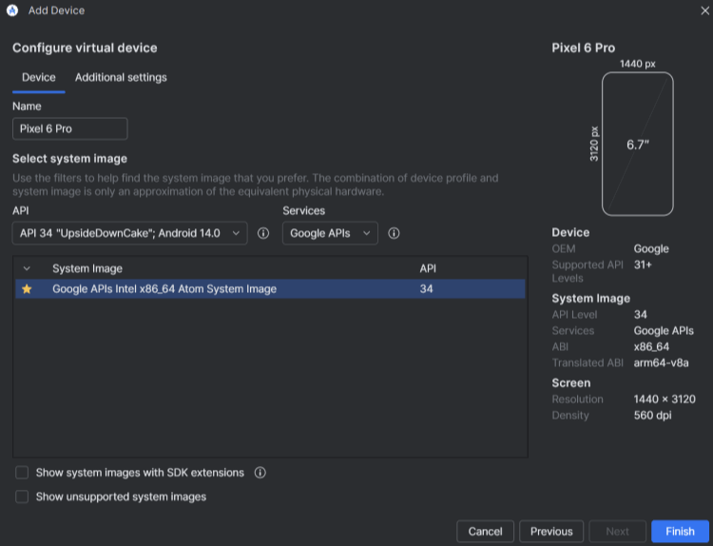Viewport: 713px width, 546px height.
Task: Switch to the Device tab
Action: (39, 77)
